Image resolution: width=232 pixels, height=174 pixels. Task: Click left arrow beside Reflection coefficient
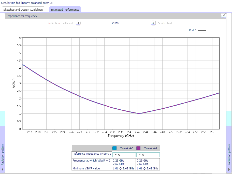78,23
